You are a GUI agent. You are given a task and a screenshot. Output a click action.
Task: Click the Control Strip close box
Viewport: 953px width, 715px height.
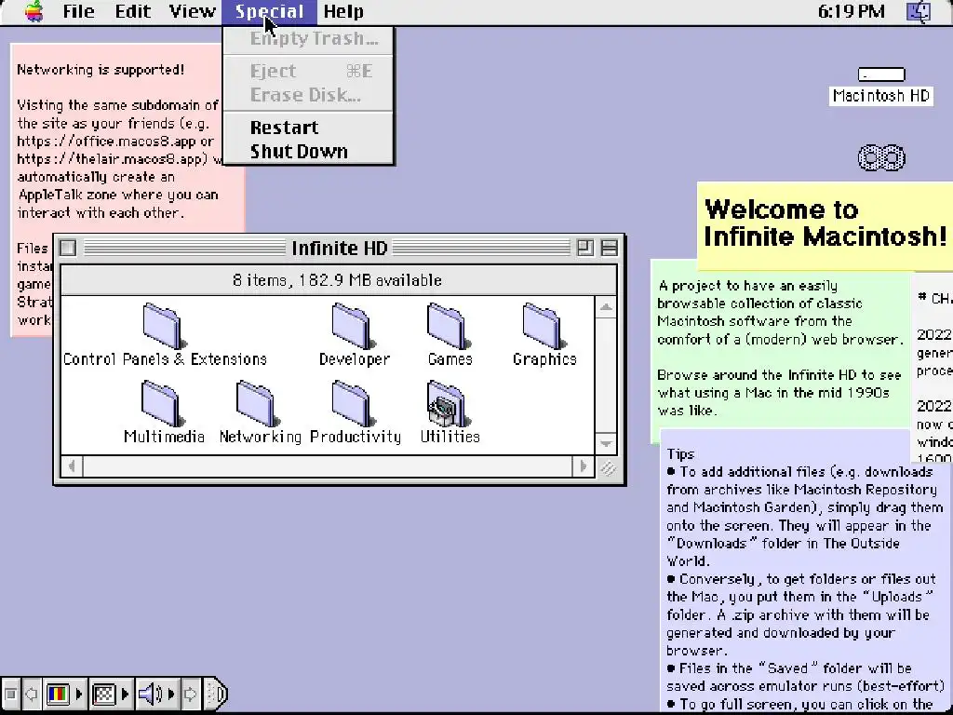(x=10, y=694)
